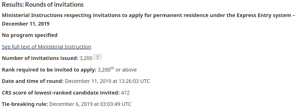The image size is (297, 109).
Task: Click the 'or above' text after rank
Action: pos(126,70)
